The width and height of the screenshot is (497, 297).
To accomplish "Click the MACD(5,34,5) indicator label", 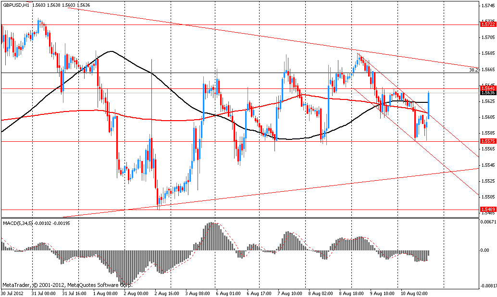I will 17,223.
